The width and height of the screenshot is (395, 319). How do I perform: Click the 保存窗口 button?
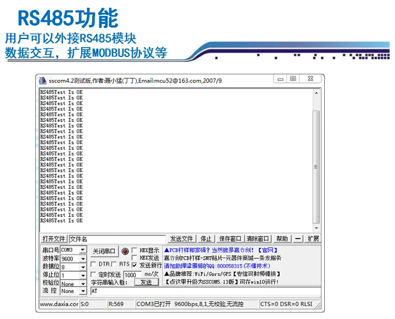click(230, 239)
